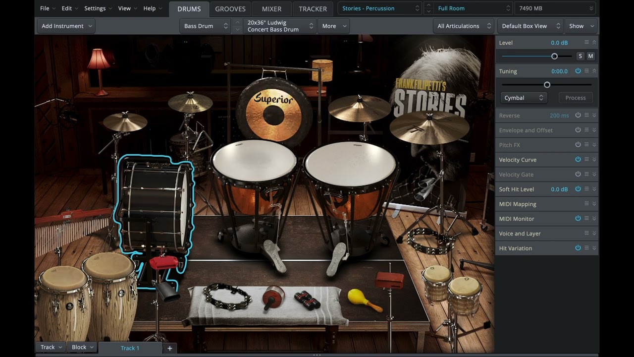Screen dimensions: 634x357
Task: Switch to the GROOVES tab
Action: [230, 8]
